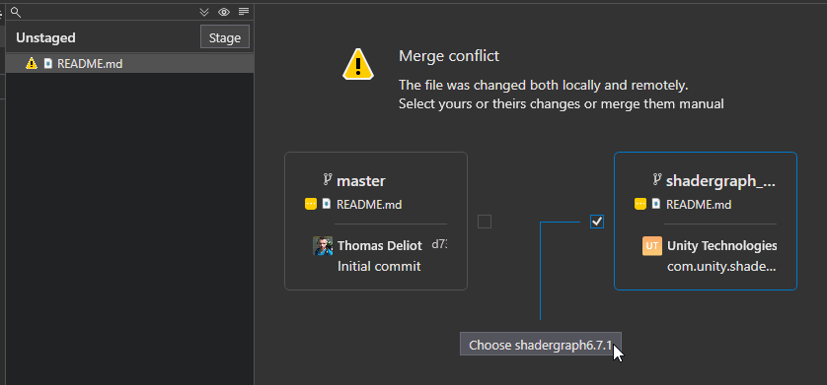Click the Choose shadergraph6.7.1 button
827x385 pixels.
[x=541, y=345]
